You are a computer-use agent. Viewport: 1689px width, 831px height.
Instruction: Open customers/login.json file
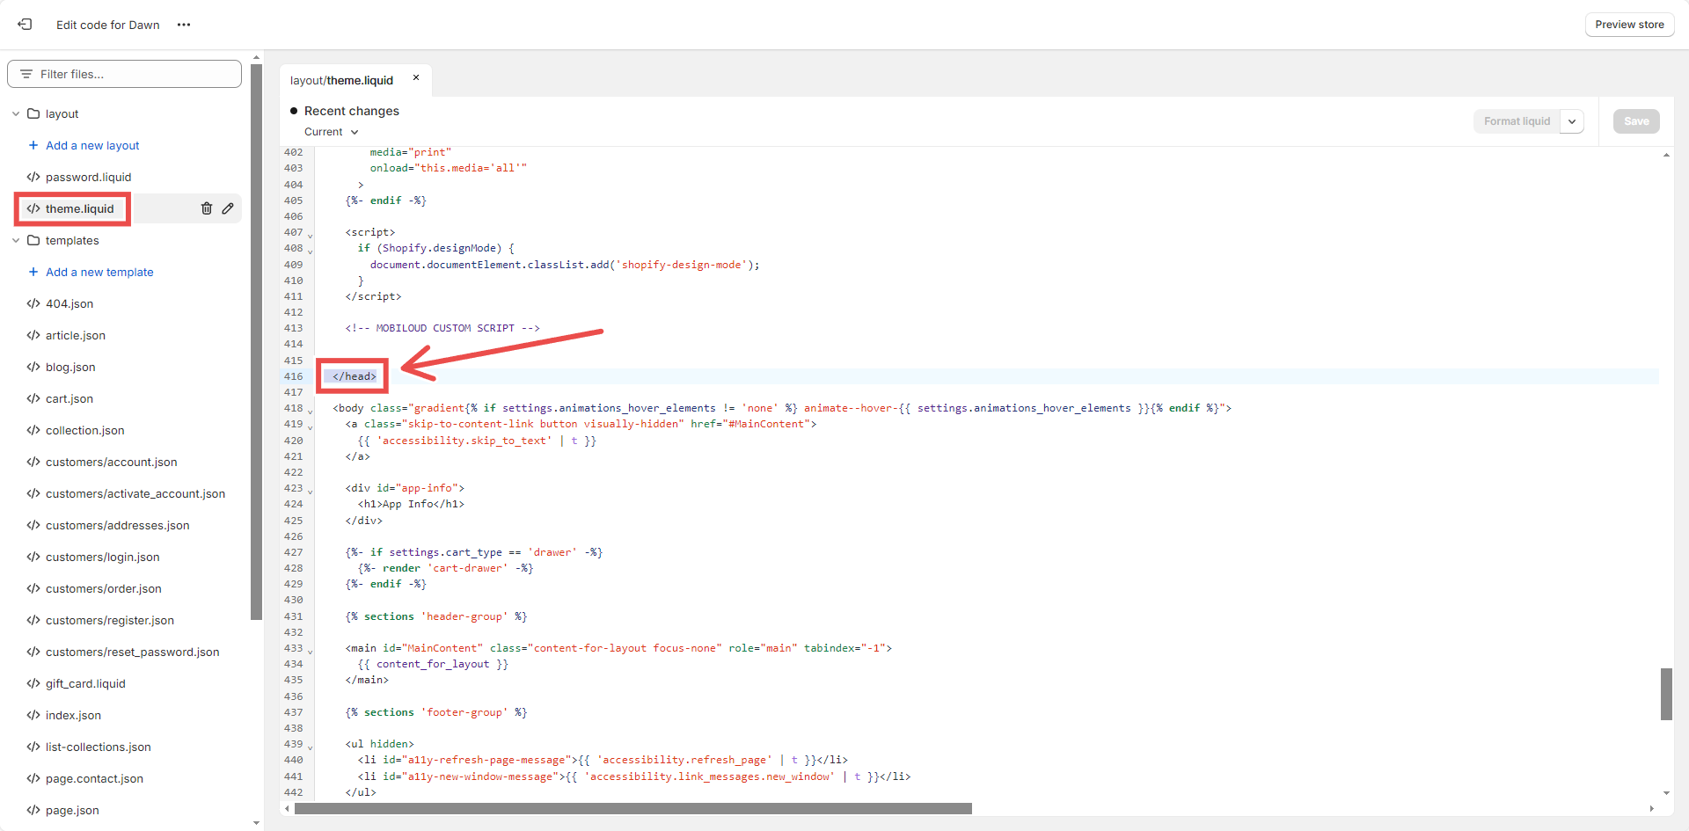click(103, 557)
